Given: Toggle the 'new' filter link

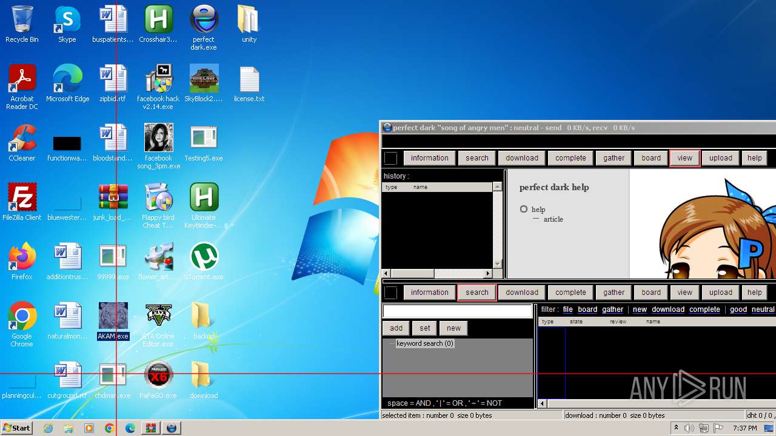Looking at the screenshot, I should click(x=640, y=309).
